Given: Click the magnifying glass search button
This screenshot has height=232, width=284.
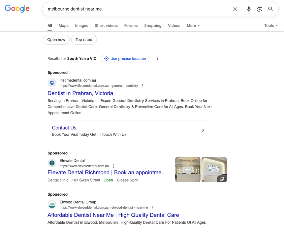Looking at the screenshot, I should [271, 9].
